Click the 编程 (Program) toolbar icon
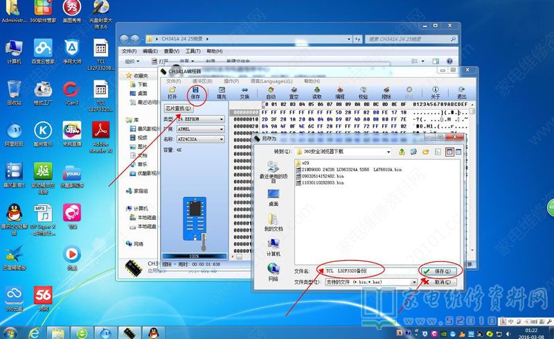This screenshot has height=339, width=554. (340, 93)
